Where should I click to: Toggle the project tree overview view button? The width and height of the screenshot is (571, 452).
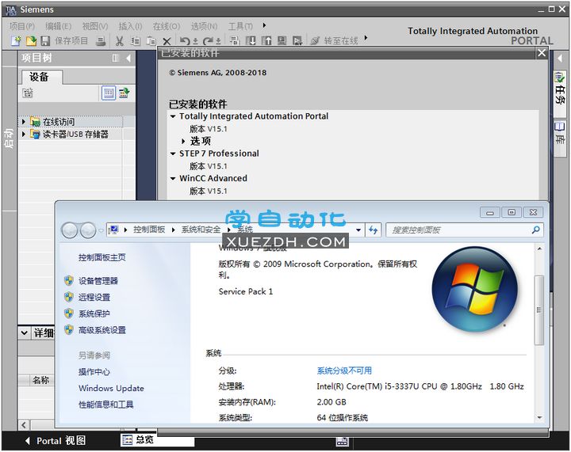[109, 93]
